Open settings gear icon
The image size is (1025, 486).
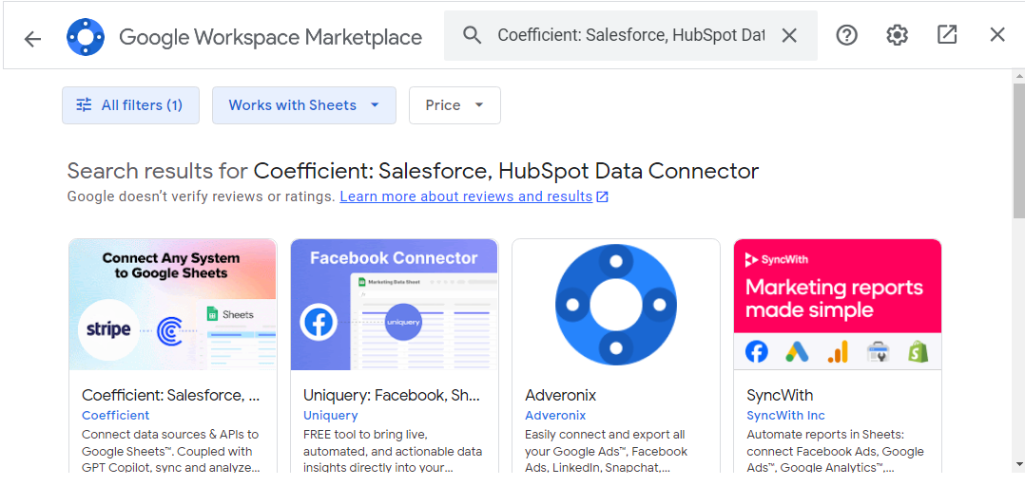point(897,35)
